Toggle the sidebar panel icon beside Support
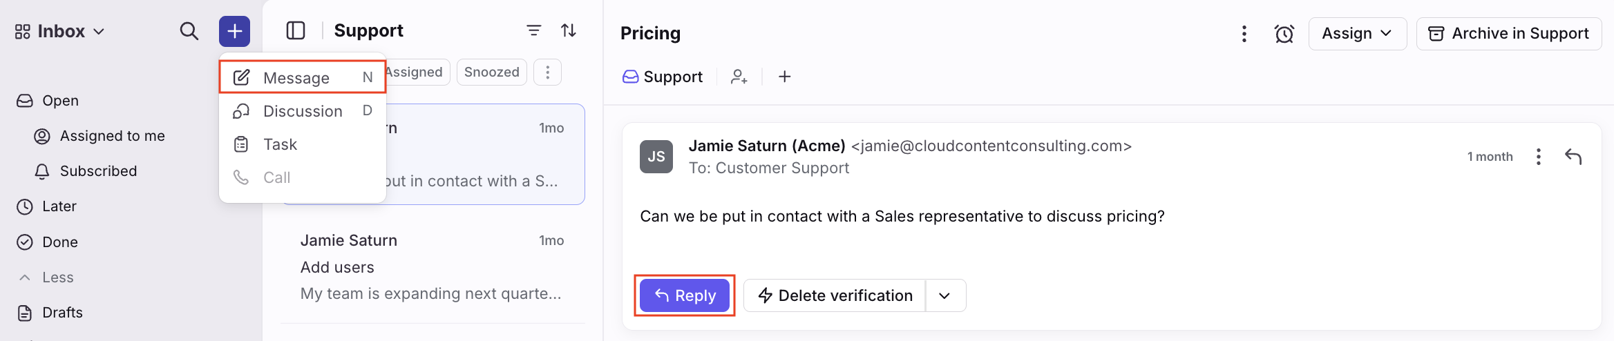Screen dimensions: 1614x341 (x=296, y=30)
